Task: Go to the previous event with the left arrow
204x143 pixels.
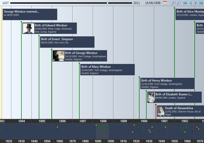Action: [x=191, y=3]
